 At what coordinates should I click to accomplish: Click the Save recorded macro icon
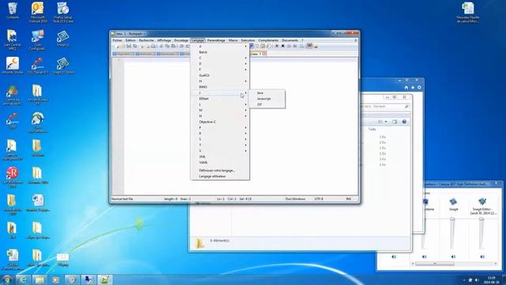click(301, 47)
